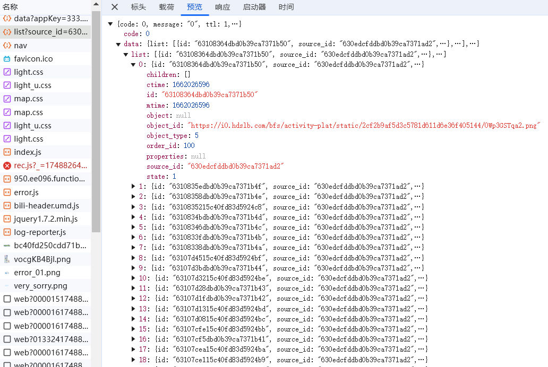Click the nav request JSON icon
The height and width of the screenshot is (367, 548).
(x=7, y=46)
